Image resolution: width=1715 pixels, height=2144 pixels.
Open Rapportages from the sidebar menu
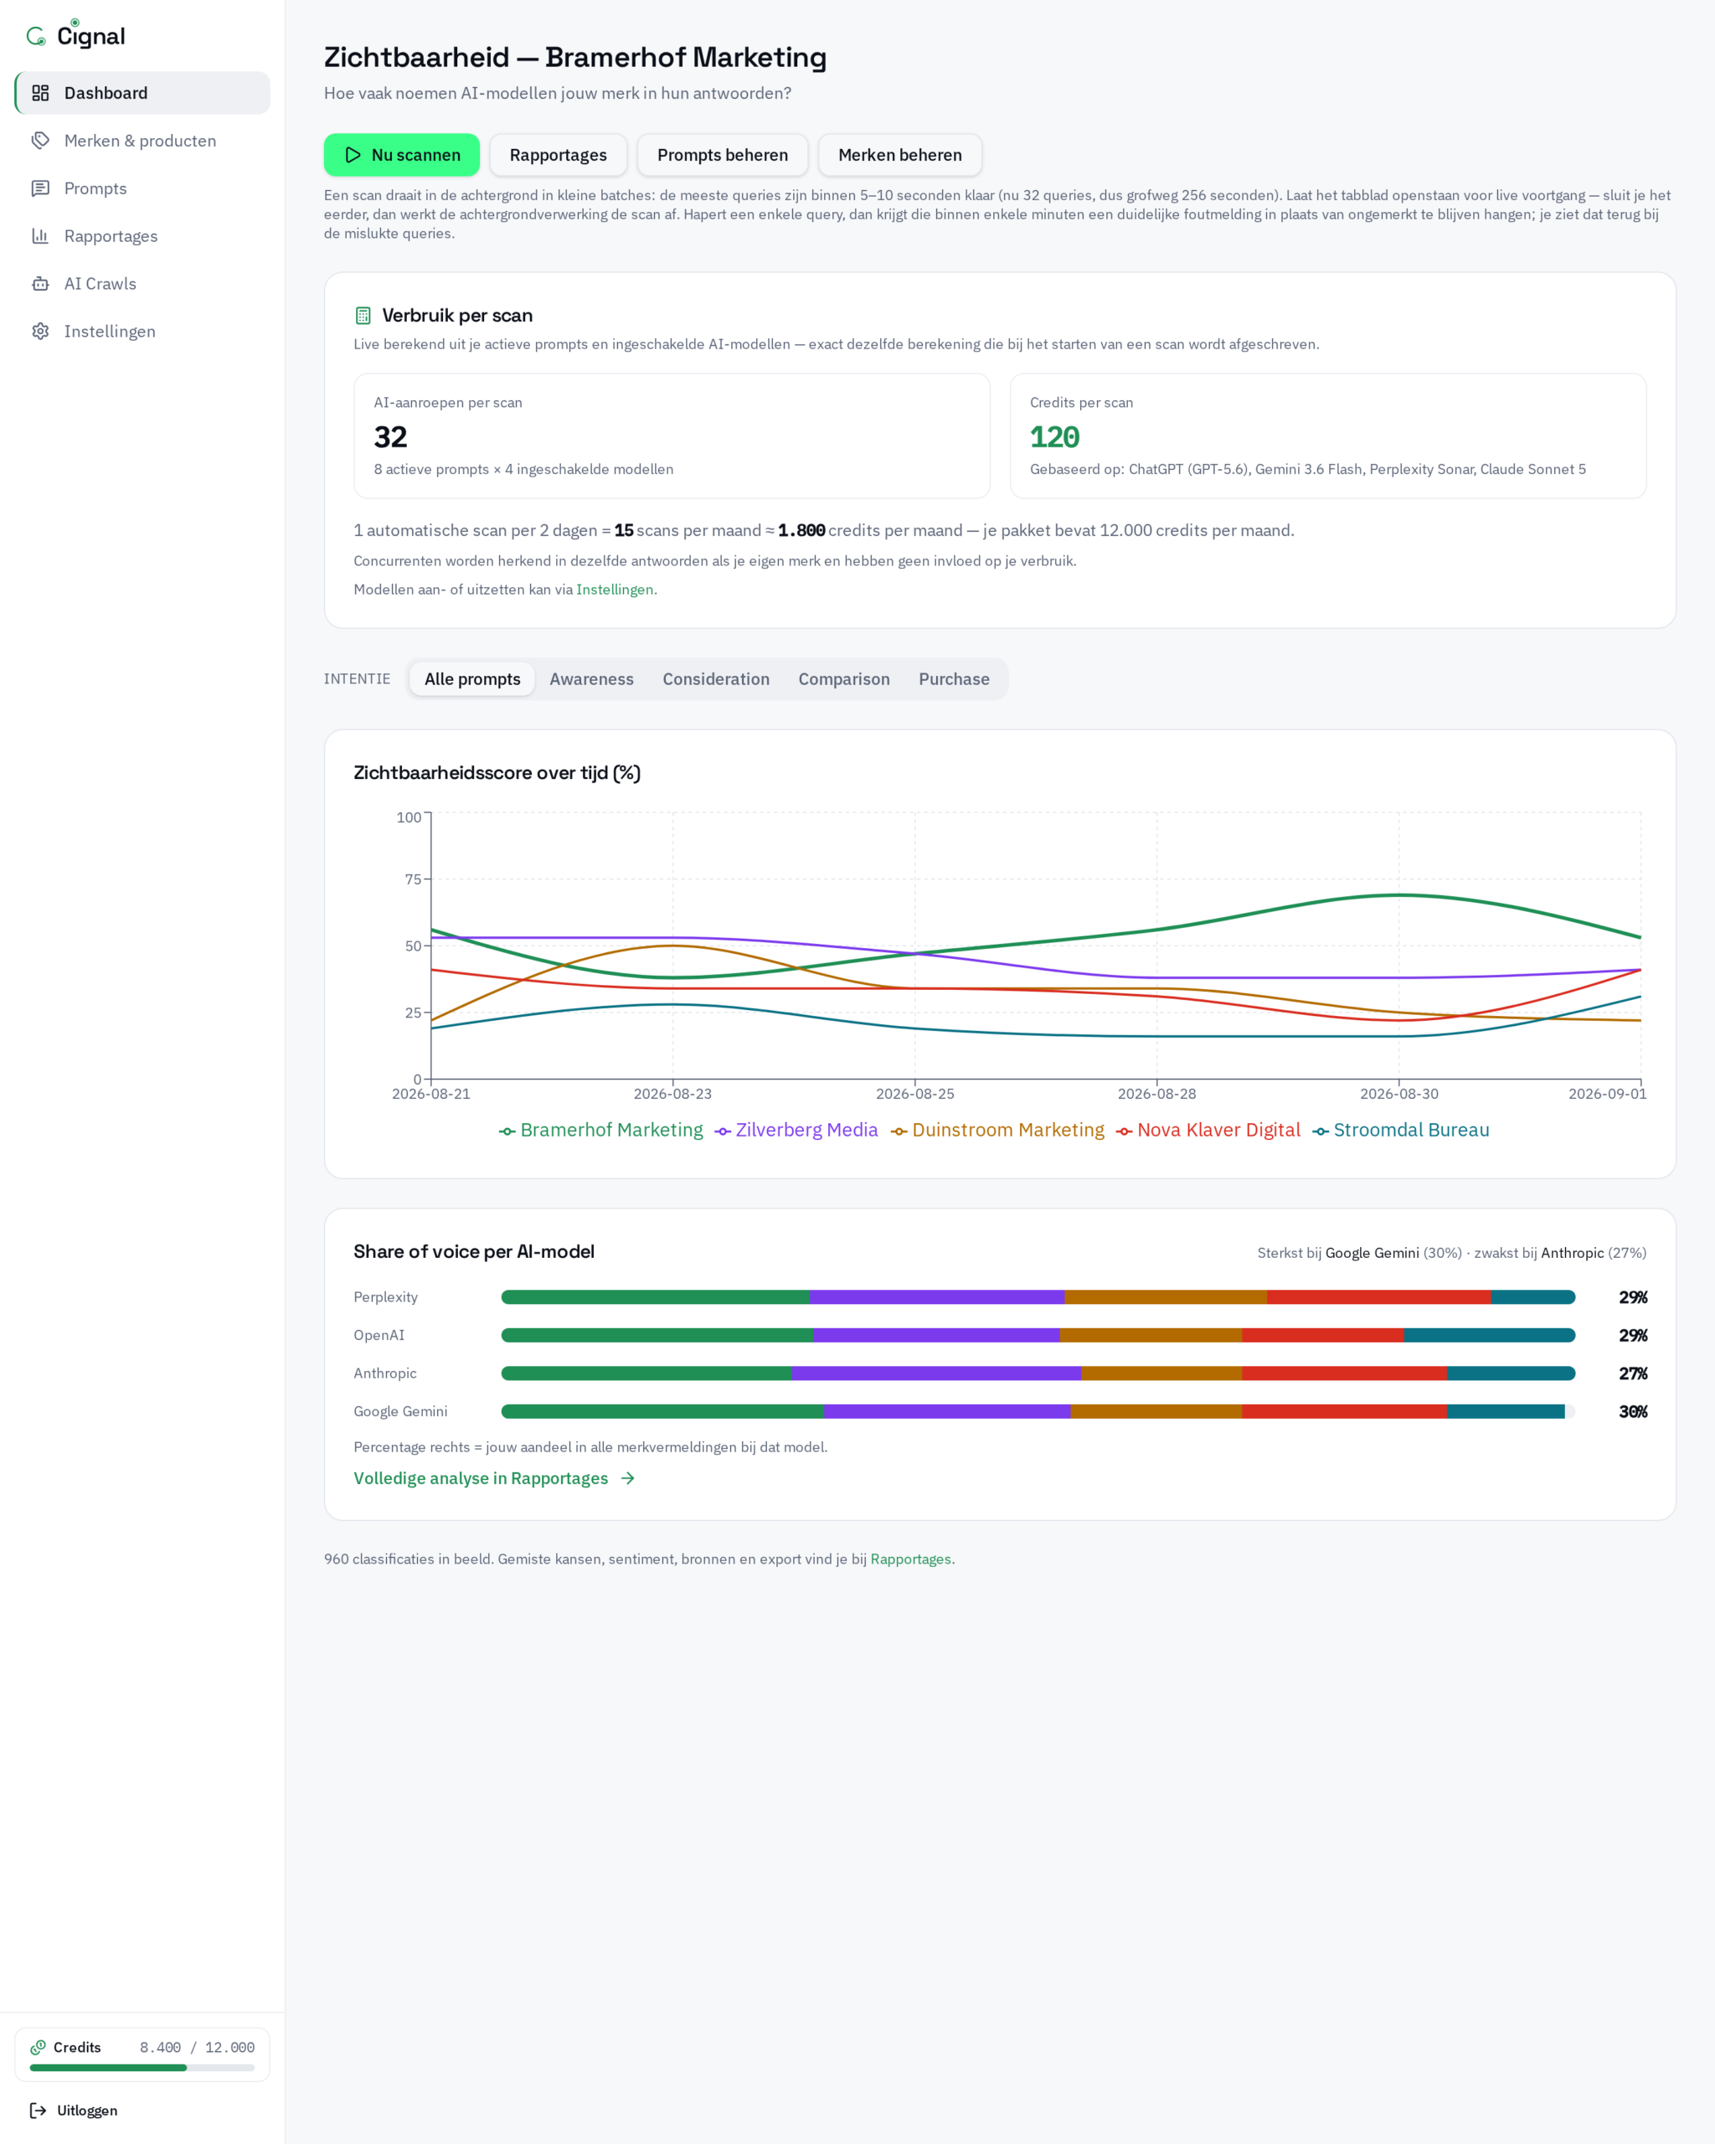point(142,235)
